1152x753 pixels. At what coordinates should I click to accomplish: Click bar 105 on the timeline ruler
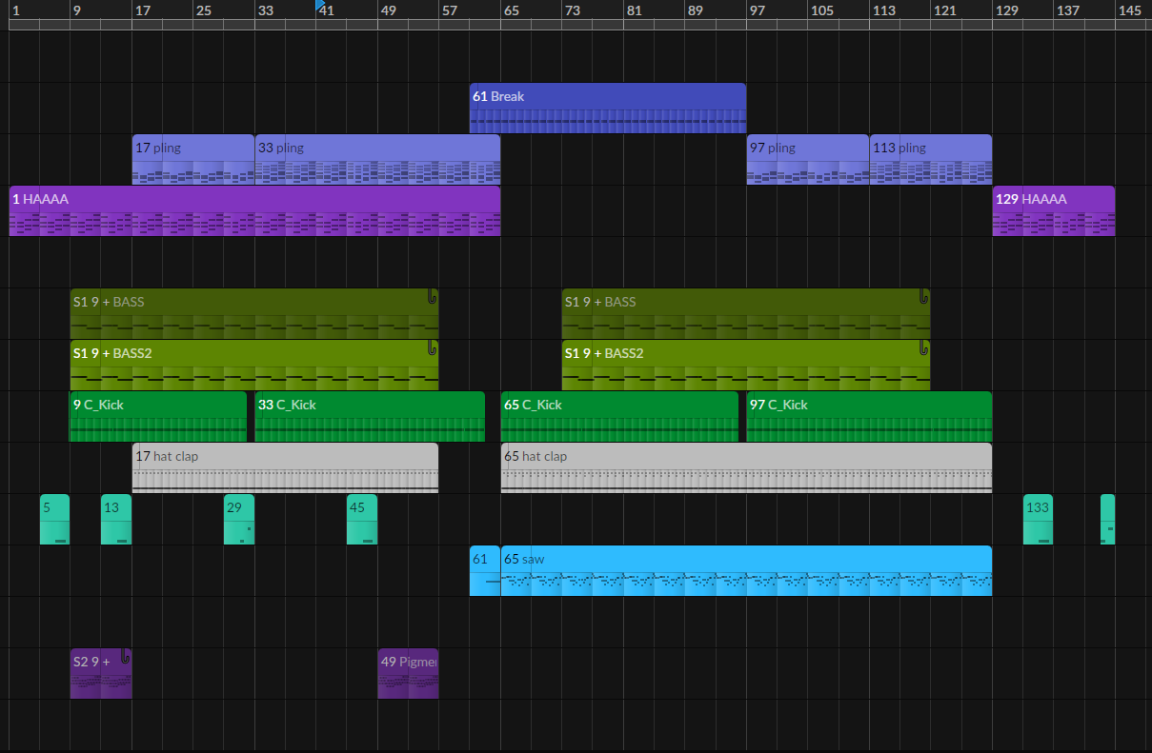point(821,10)
